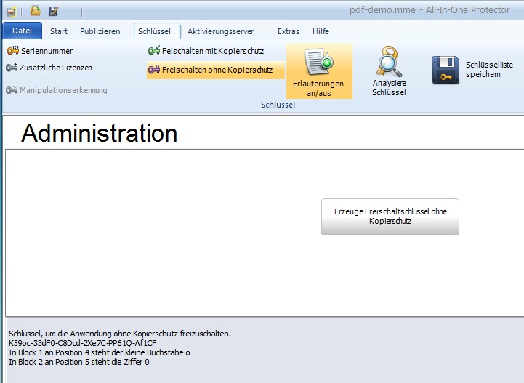Open the Datei menu
The height and width of the screenshot is (383, 524).
pyautogui.click(x=23, y=31)
